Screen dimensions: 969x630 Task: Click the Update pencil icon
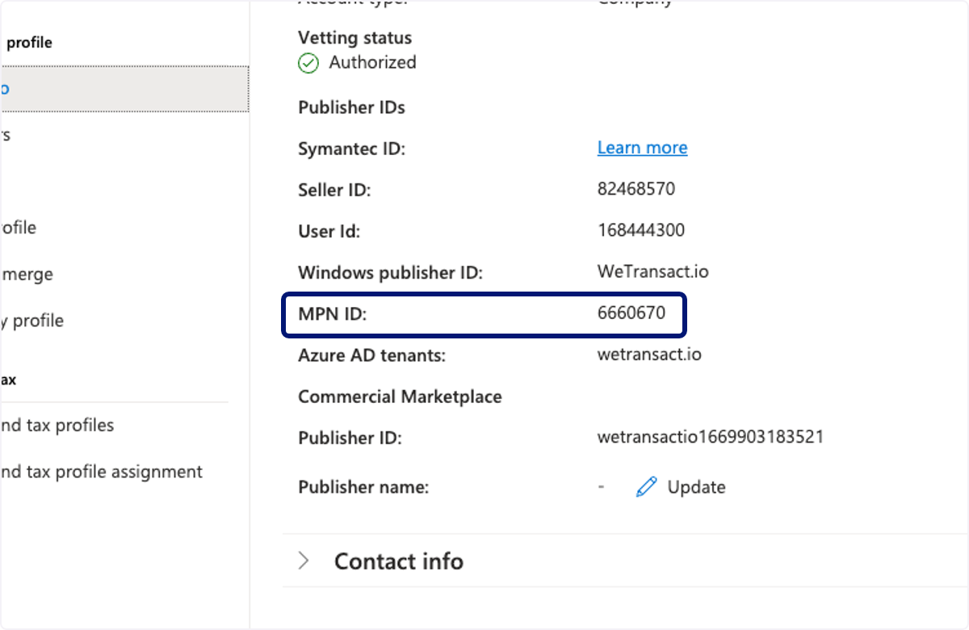[x=647, y=487]
